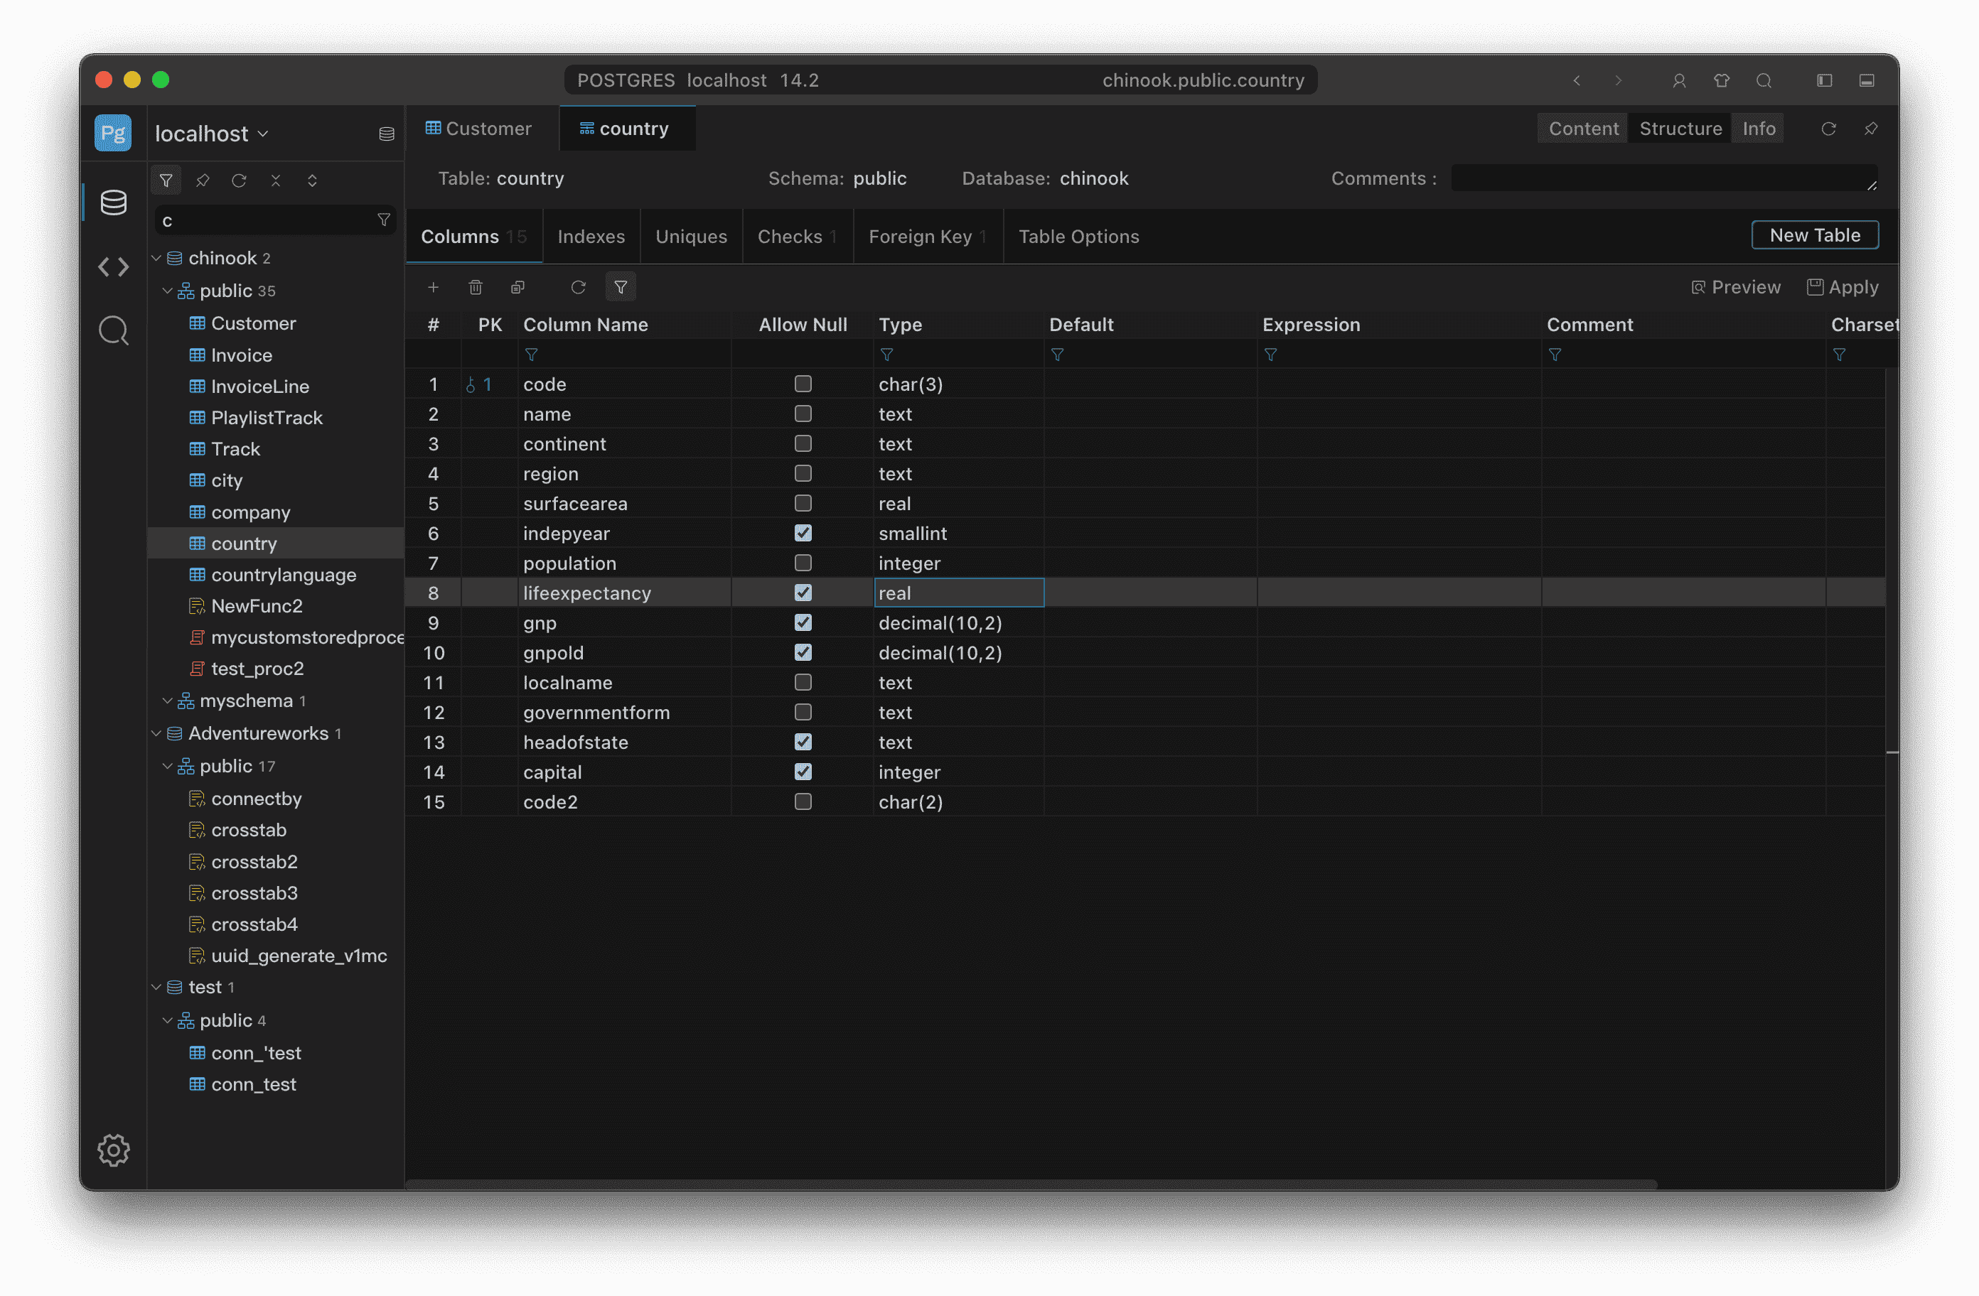Check Allow Null for the population column
1979x1296 pixels.
[x=803, y=563]
